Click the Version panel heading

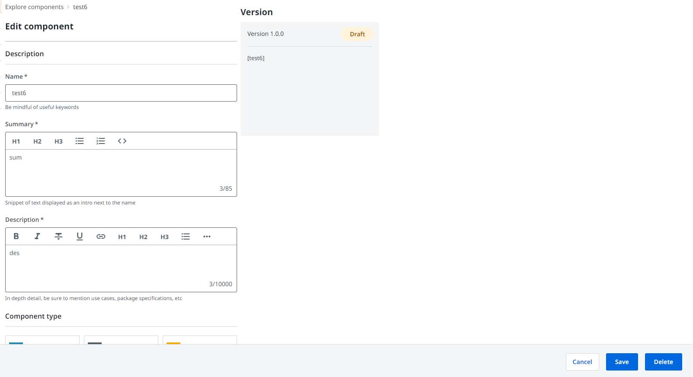pyautogui.click(x=257, y=12)
